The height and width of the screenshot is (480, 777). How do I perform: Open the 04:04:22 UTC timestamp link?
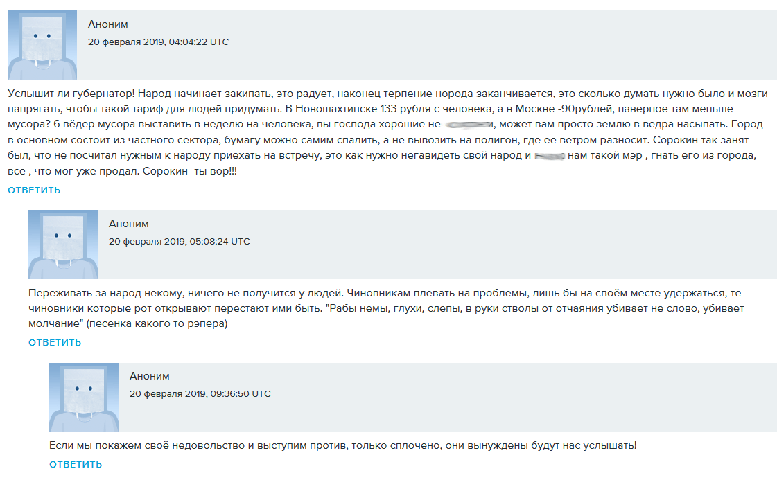161,42
